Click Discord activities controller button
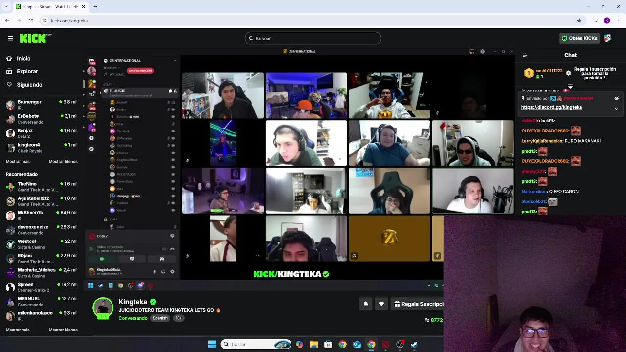 pos(162,259)
